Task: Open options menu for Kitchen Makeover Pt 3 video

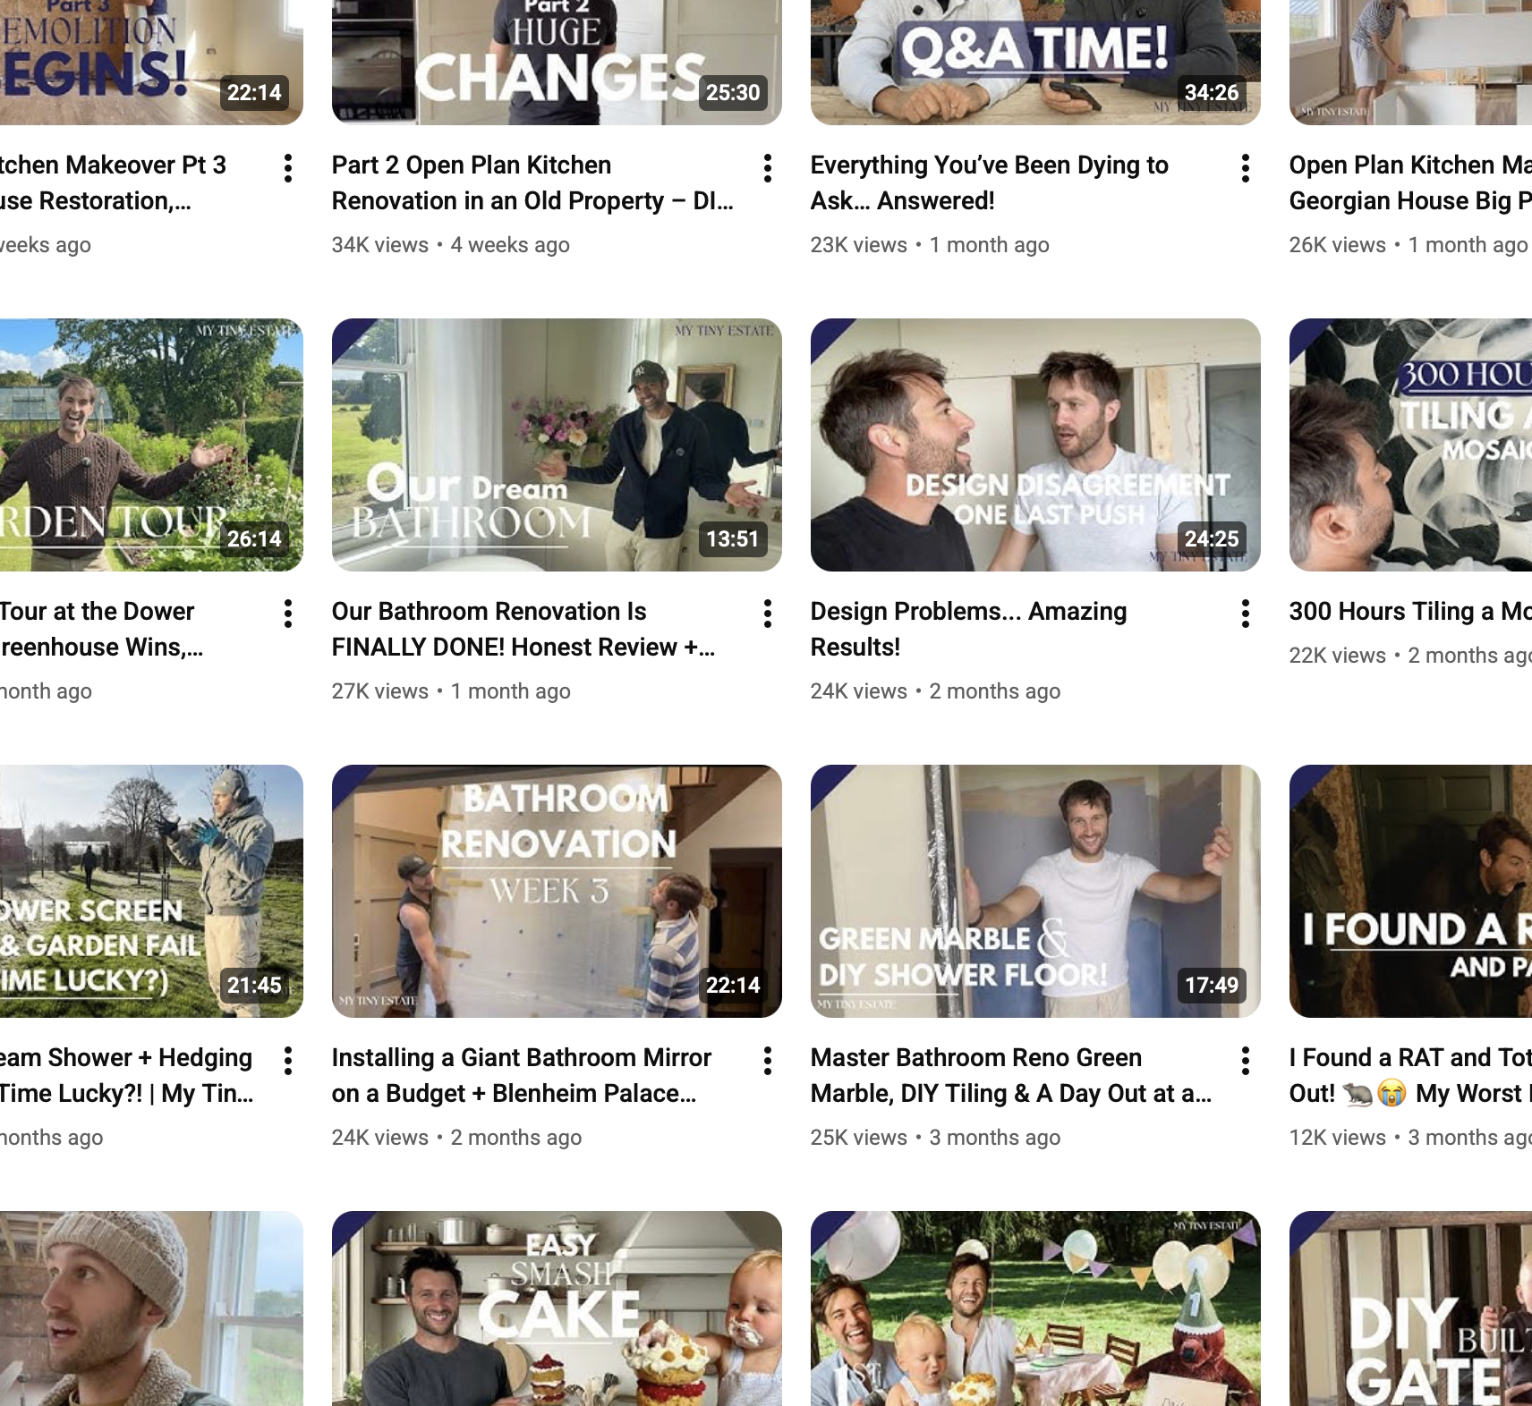Action: [288, 168]
